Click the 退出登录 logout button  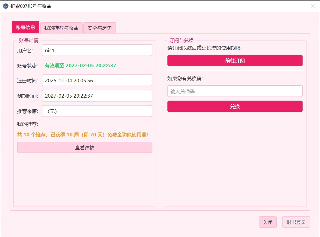coord(296,222)
